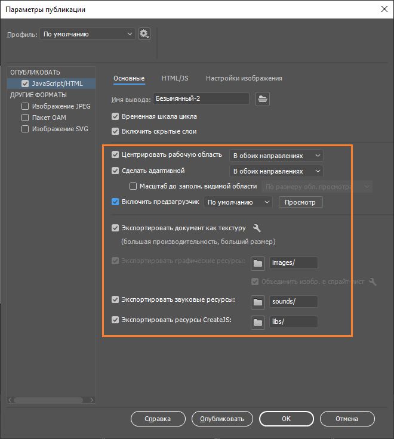Open Сделать адаптивной direction dropdown
The image size is (394, 439).
point(276,171)
